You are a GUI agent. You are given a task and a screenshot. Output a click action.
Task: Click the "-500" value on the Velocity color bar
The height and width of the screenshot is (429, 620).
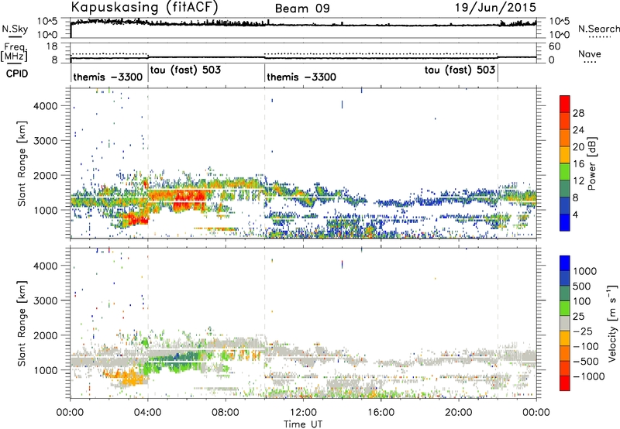[586, 361]
